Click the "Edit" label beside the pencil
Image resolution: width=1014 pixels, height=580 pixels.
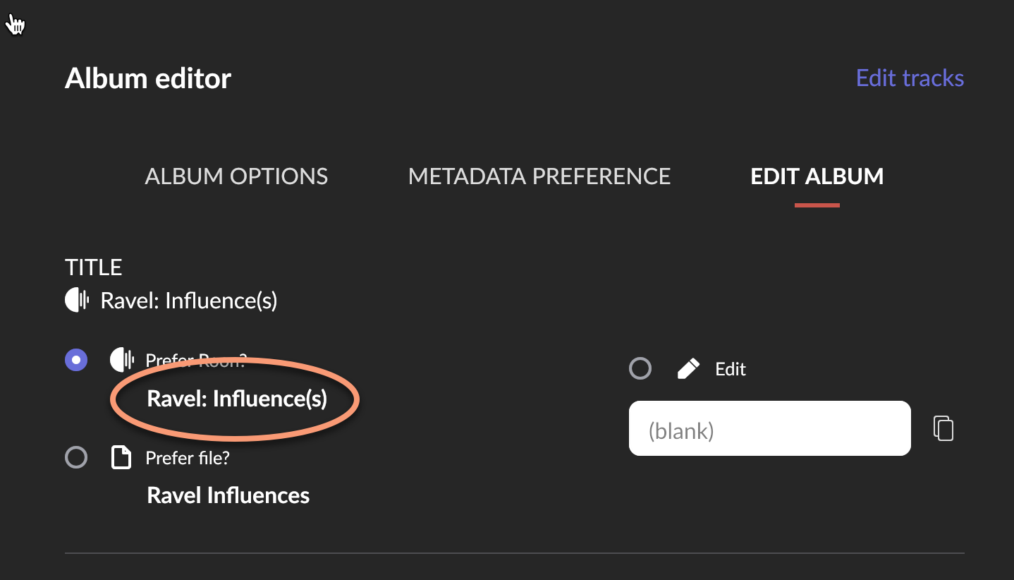pos(731,369)
